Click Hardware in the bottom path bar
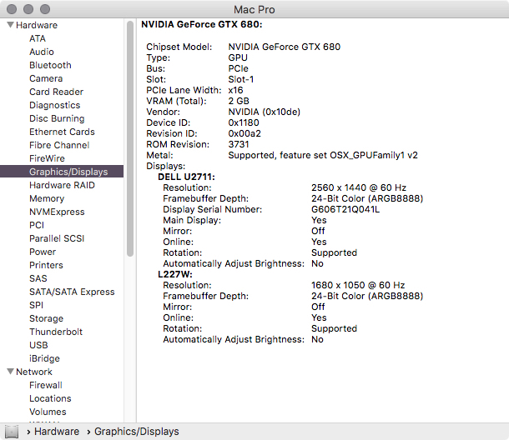Viewport: 509px width, 440px height. click(x=56, y=432)
